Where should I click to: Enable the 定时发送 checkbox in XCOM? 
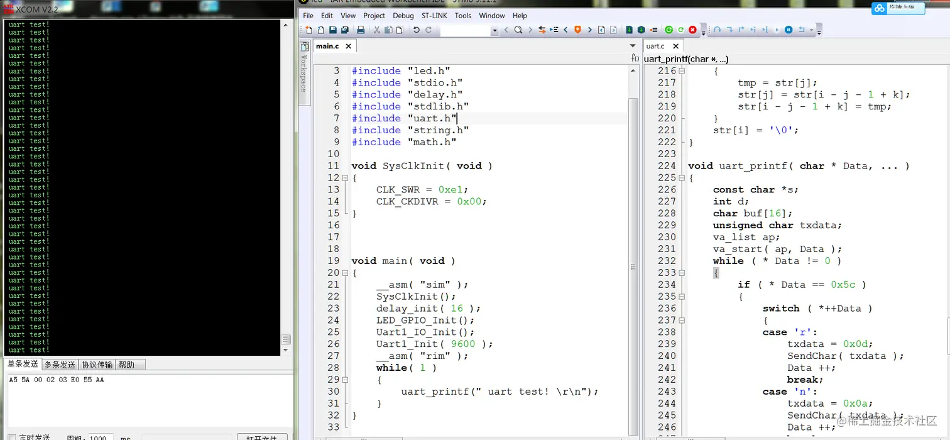point(11,437)
